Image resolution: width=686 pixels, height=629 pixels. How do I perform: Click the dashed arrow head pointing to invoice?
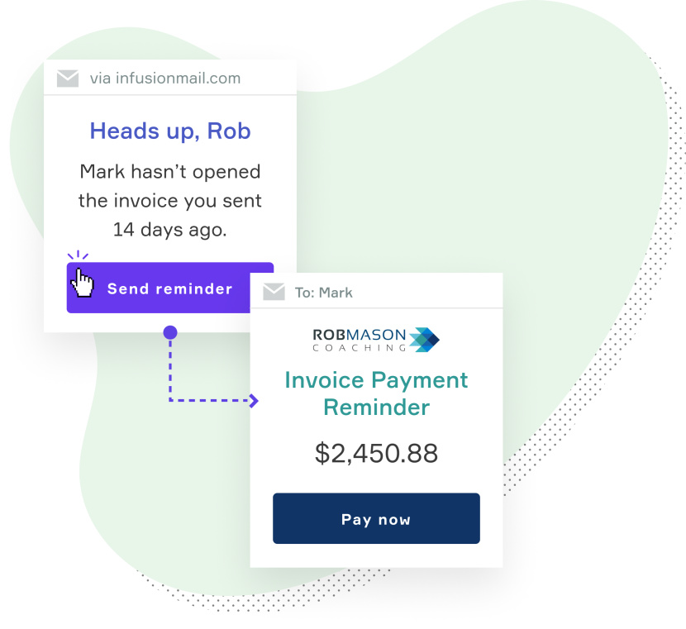pos(253,401)
